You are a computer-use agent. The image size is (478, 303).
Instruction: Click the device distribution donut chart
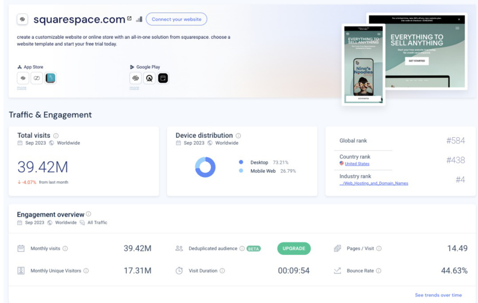coord(205,167)
